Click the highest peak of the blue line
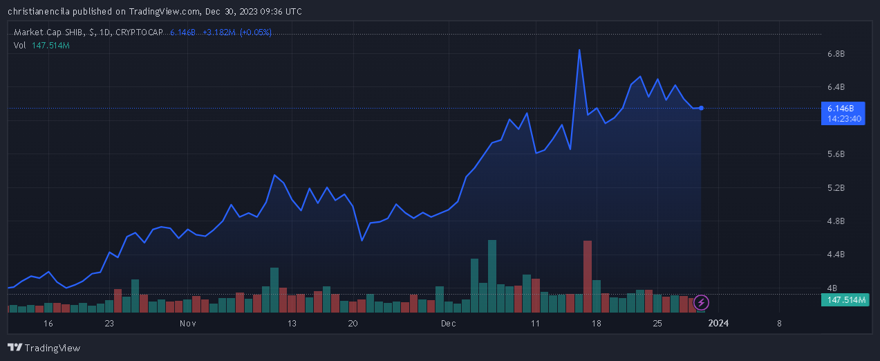Viewport: 880px width, 361px height. 579,50
